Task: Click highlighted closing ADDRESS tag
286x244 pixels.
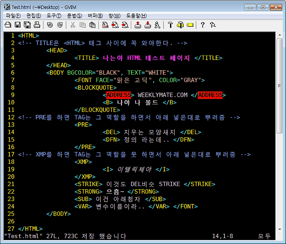Action: 210,95
